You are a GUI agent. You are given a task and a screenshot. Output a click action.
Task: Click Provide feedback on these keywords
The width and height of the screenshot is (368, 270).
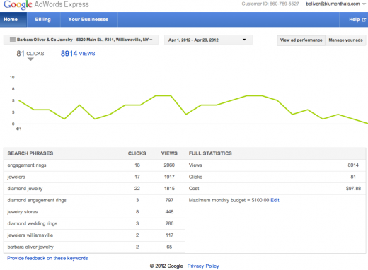point(47,258)
